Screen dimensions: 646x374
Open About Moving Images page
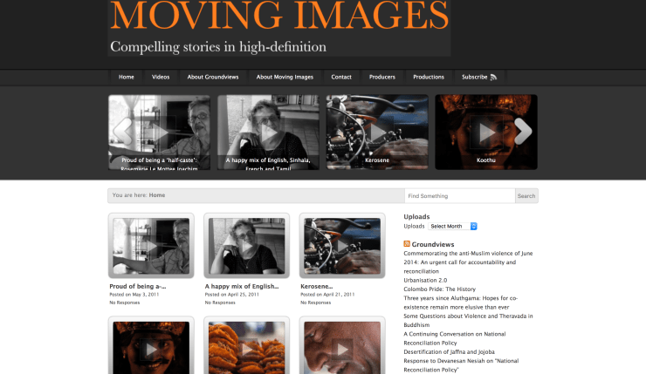point(285,77)
